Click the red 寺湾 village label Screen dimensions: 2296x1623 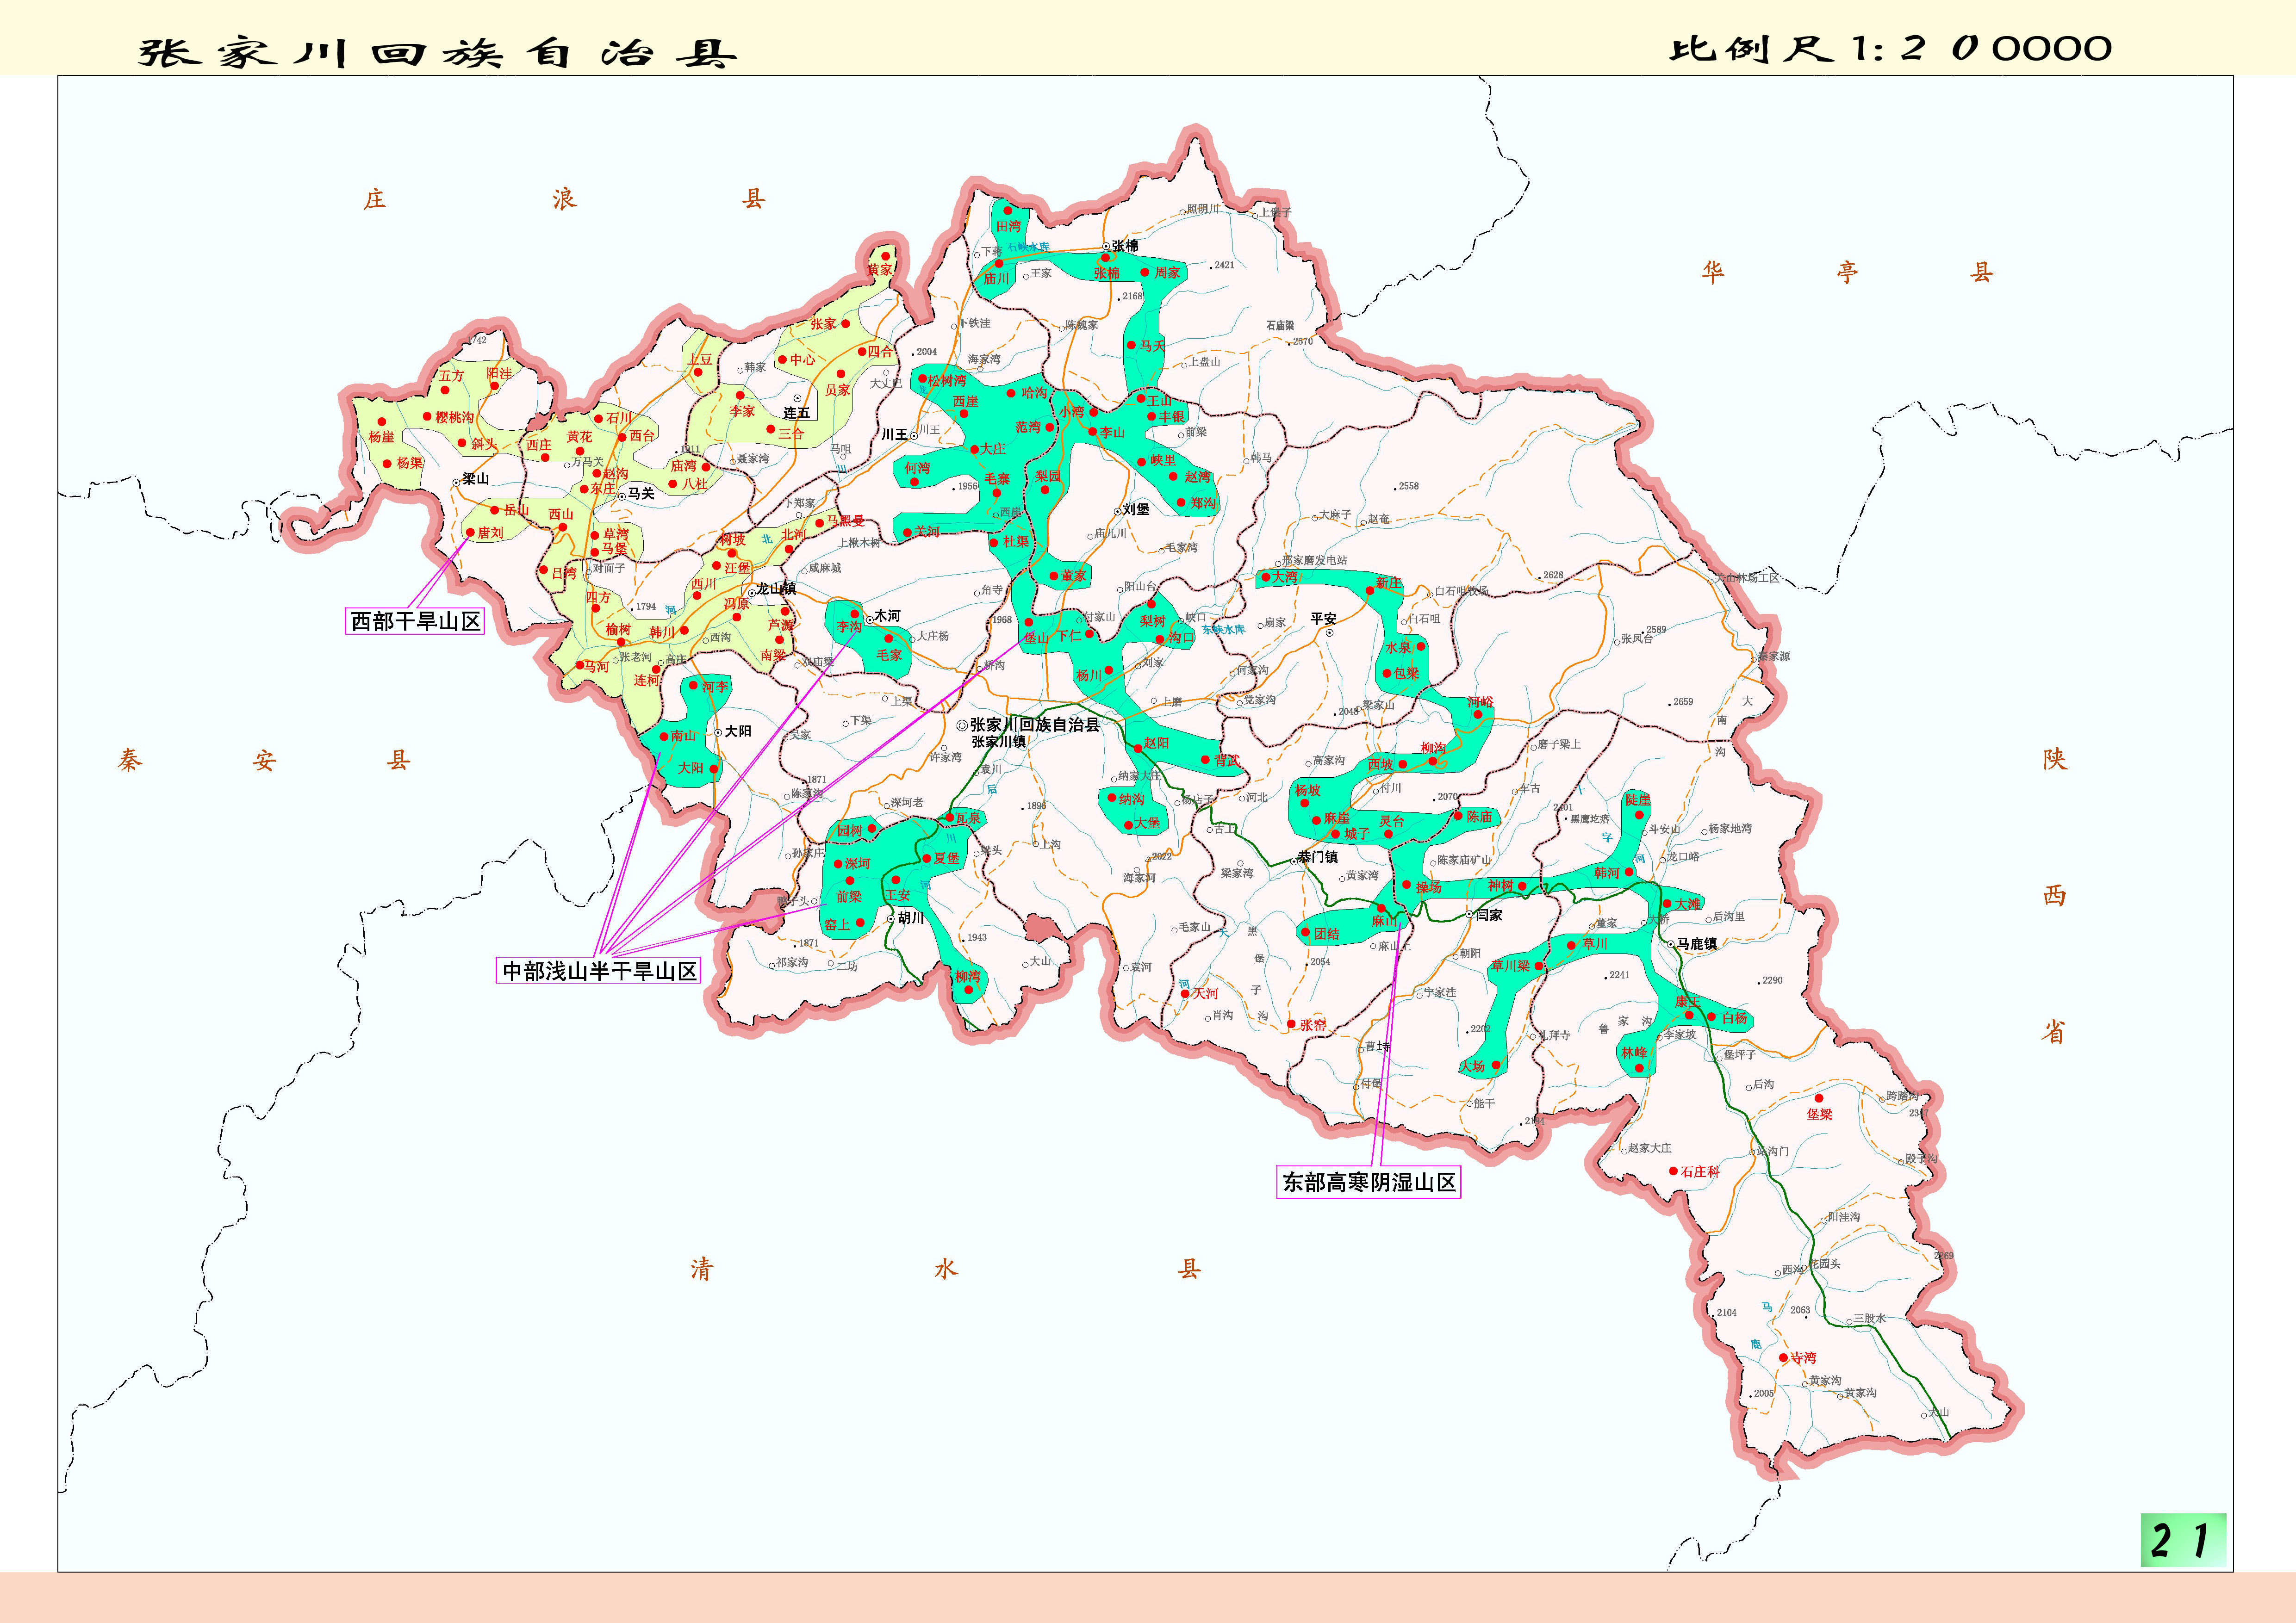1803,1358
